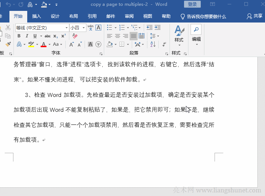This screenshot has width=265, height=196.
Task: Click the clear formatting eraser icon
Action: pyautogui.click(x=75, y=36)
